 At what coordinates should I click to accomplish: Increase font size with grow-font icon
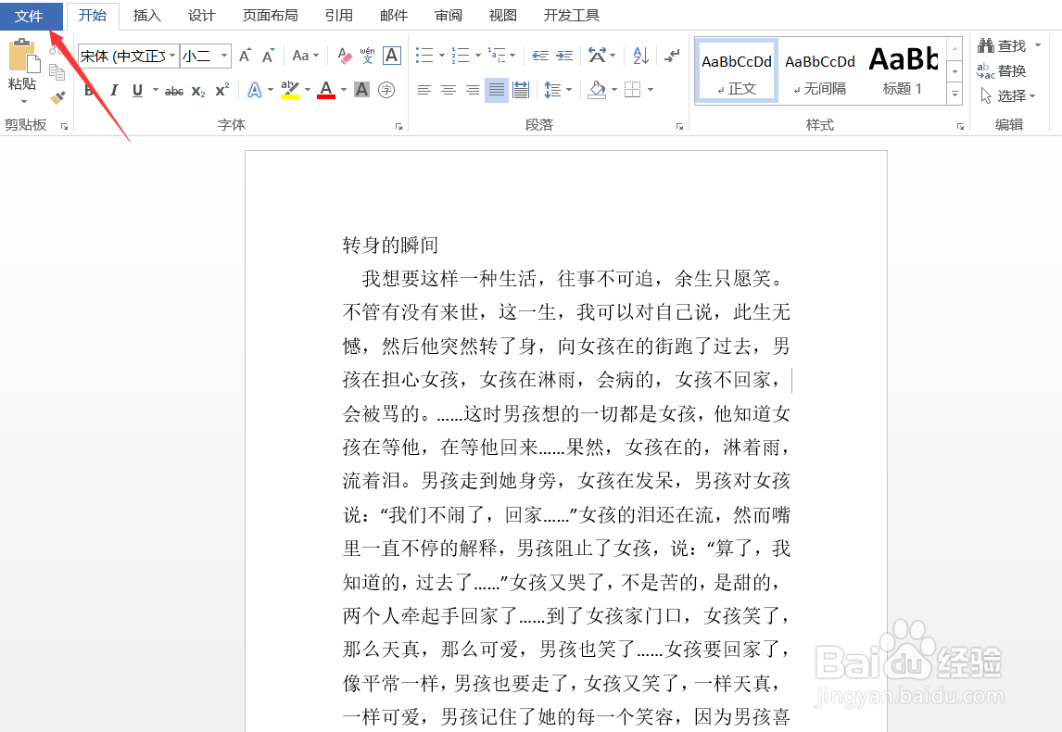click(x=246, y=56)
